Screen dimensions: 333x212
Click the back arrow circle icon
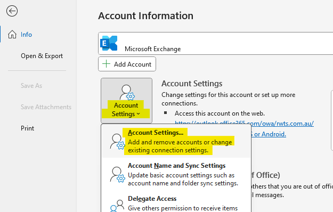(12, 11)
